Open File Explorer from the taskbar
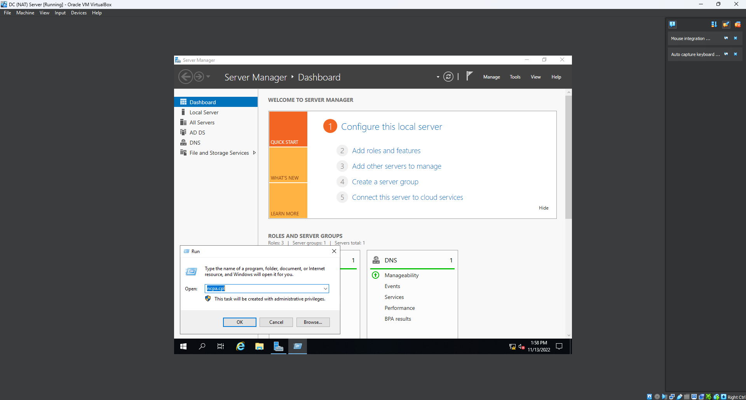The image size is (746, 400). click(259, 346)
